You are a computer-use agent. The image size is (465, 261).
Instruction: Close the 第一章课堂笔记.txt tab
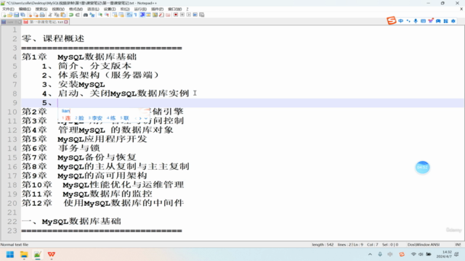tap(66, 22)
